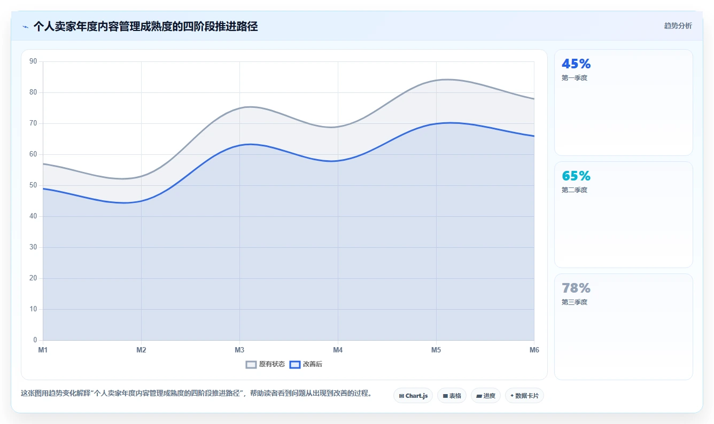Screen dimensions: 714x424
Task: Click the 45% value text
Action: 576,64
